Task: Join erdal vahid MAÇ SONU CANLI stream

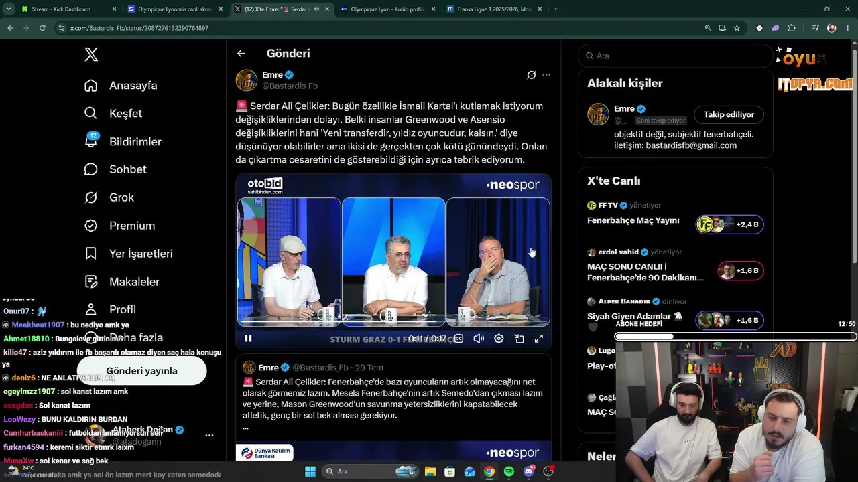Action: (x=740, y=271)
